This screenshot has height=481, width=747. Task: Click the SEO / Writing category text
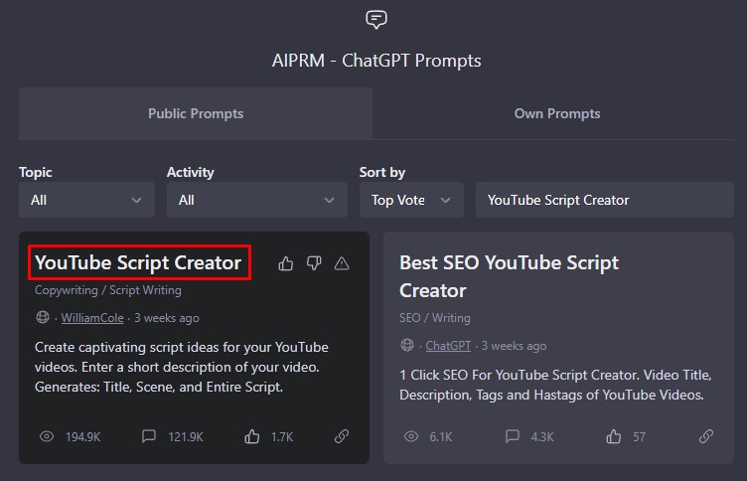coord(435,318)
